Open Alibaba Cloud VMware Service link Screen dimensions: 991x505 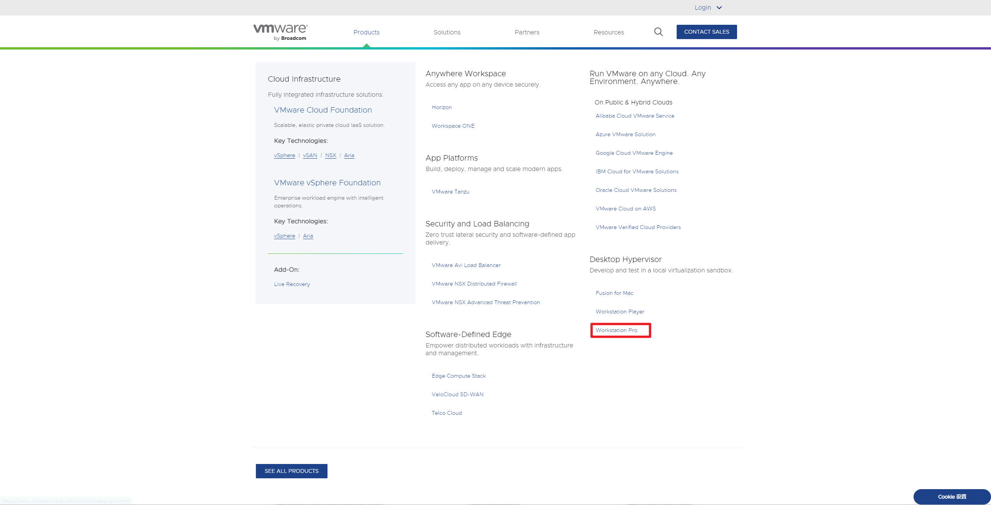(x=635, y=116)
